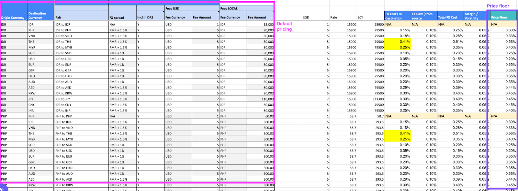Select the IDR to JPY pair cell
This screenshot has height=191, width=518.
[x=81, y=99]
